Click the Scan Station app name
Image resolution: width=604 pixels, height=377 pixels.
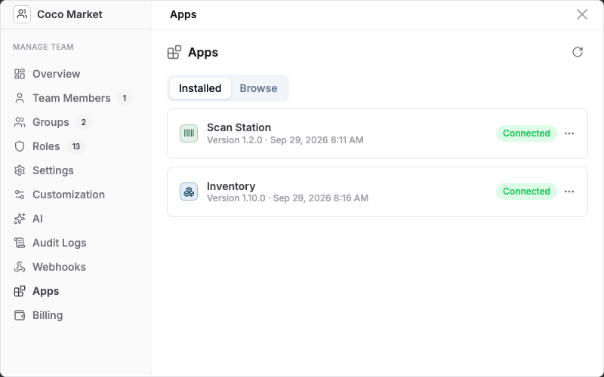[239, 127]
